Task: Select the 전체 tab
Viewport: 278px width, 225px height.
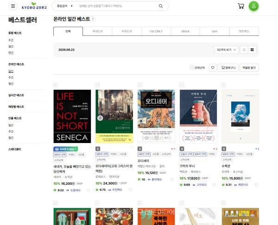Action: pos(68,31)
